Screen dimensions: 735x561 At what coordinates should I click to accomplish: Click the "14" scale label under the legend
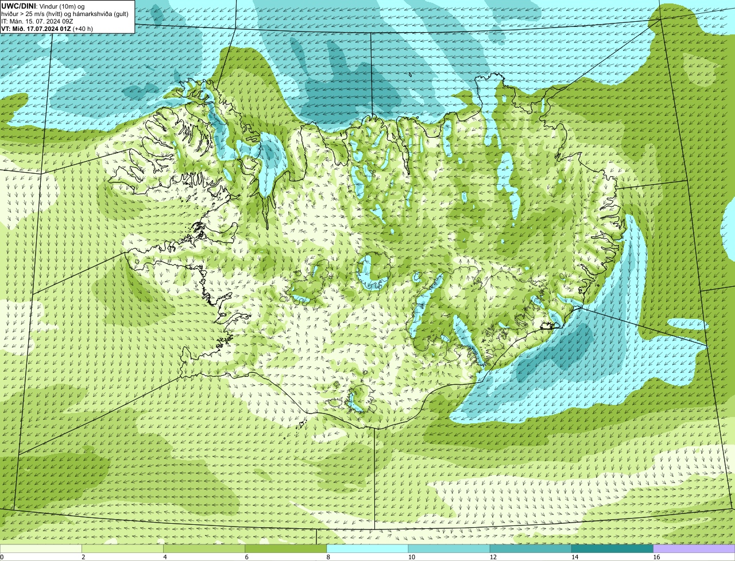(575, 557)
